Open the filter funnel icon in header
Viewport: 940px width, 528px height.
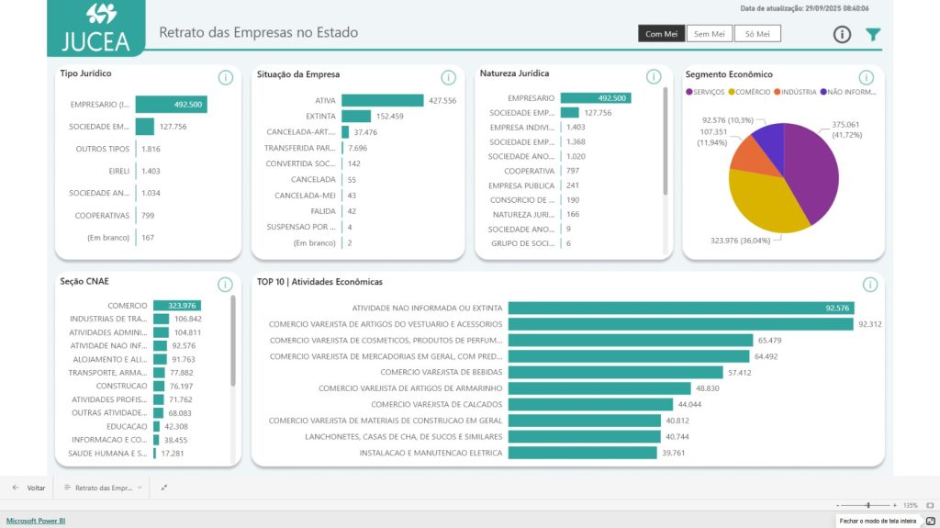tap(873, 35)
